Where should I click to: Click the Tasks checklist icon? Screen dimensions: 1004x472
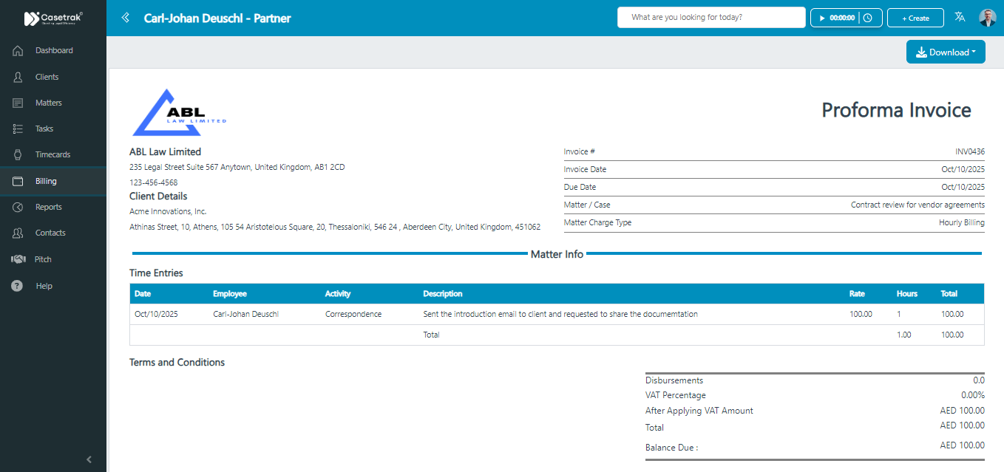pyautogui.click(x=18, y=129)
